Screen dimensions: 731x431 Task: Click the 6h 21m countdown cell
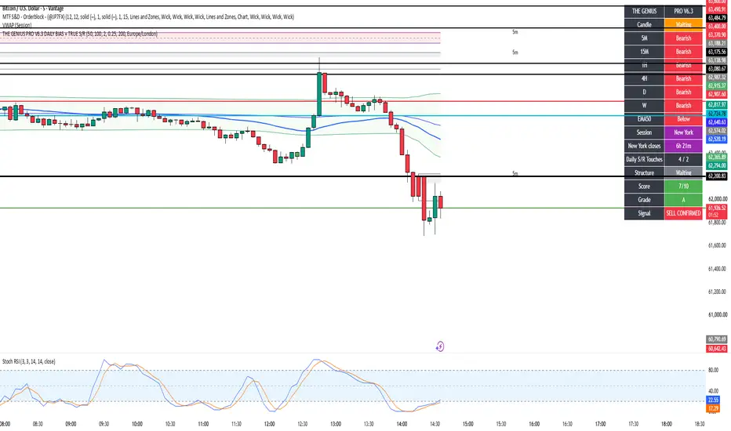[683, 146]
